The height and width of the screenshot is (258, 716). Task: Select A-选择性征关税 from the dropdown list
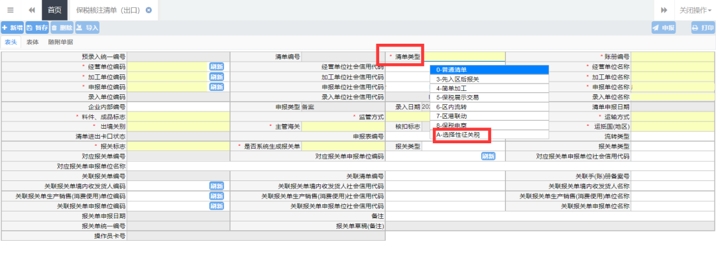pyautogui.click(x=489, y=135)
